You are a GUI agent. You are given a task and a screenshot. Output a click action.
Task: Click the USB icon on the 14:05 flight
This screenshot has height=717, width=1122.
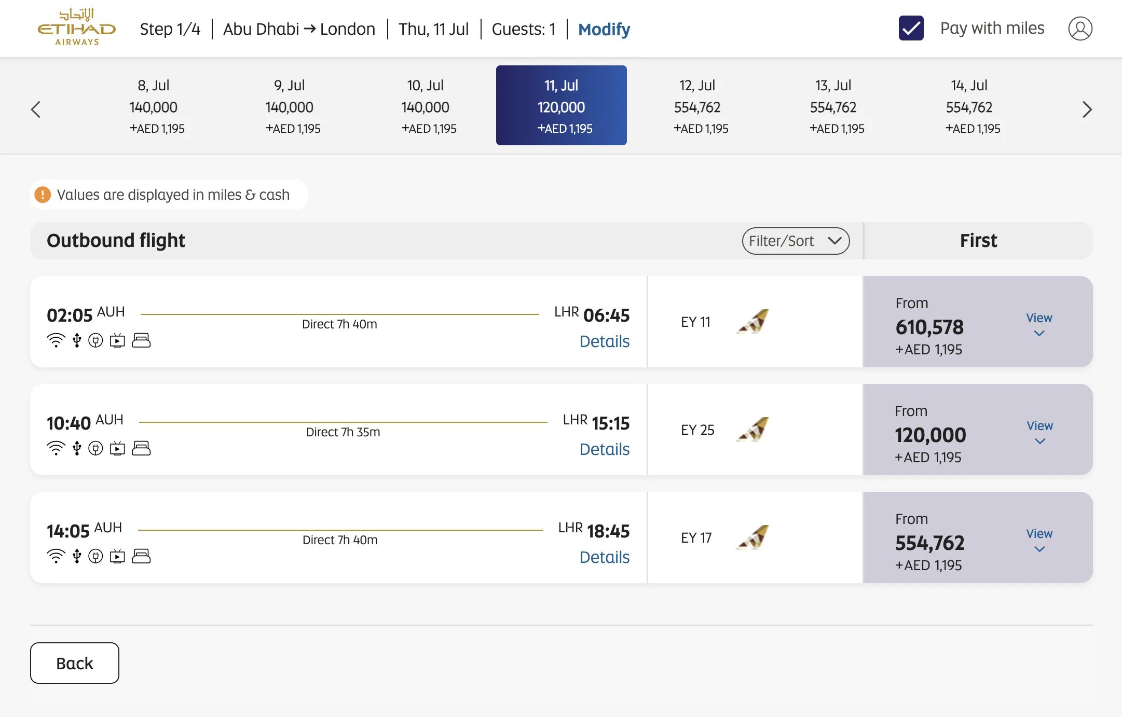tap(77, 556)
